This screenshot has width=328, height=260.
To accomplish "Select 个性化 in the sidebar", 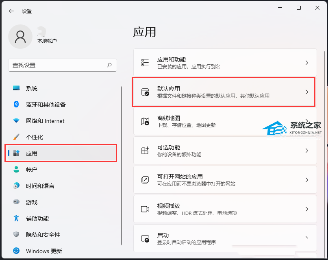I will (62, 137).
